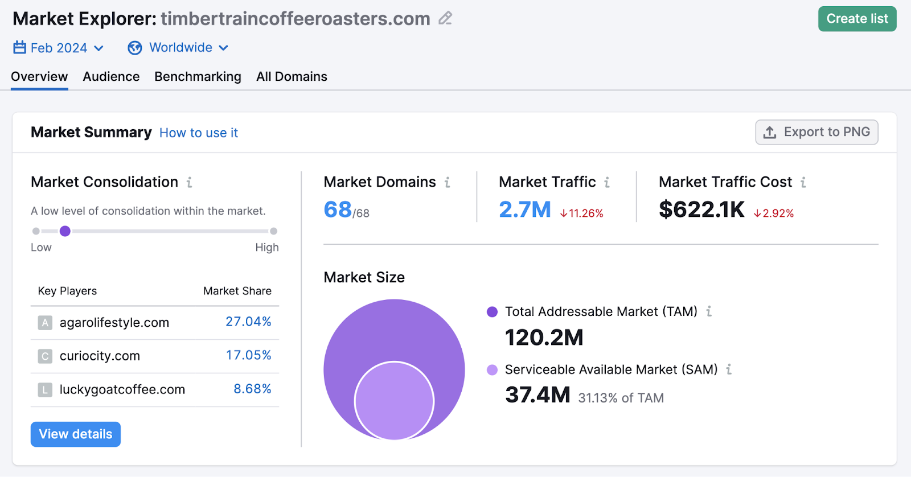The width and height of the screenshot is (911, 477).
Task: Click the Total Addressable Market info icon
Action: [709, 311]
